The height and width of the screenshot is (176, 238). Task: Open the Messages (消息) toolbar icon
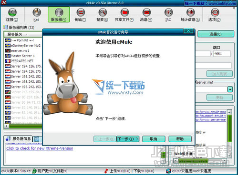[146, 12]
